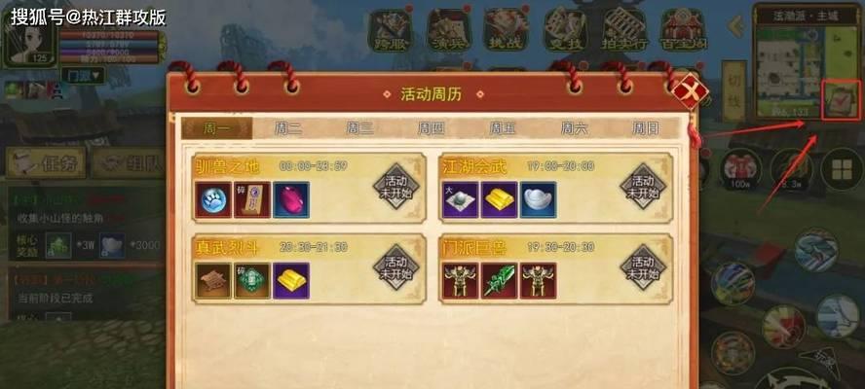
Task: Collapse top menu with the left arrow
Action: (x=734, y=25)
